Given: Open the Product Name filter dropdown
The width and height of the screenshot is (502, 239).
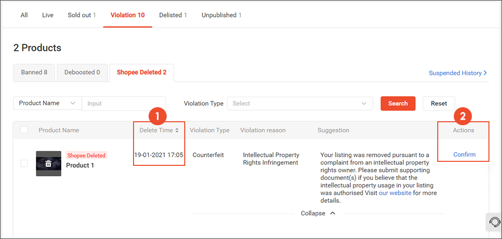Looking at the screenshot, I should click(47, 103).
